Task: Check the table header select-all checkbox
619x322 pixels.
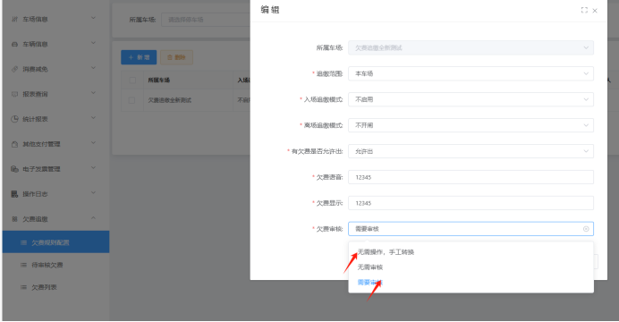Action: coord(132,80)
